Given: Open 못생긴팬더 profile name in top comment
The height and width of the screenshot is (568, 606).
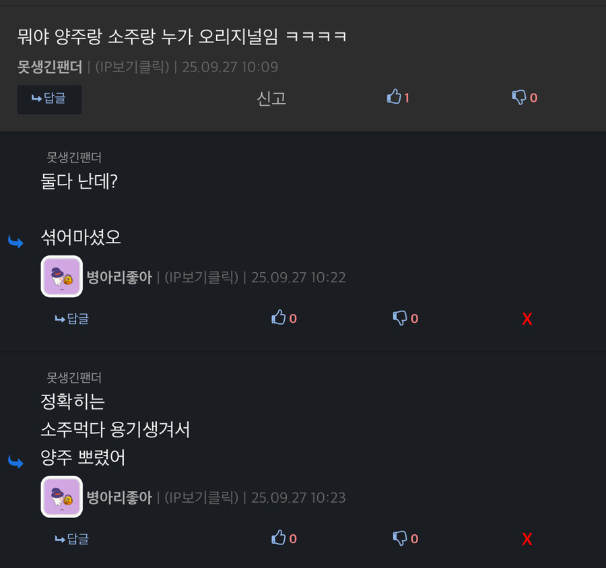Looking at the screenshot, I should [x=49, y=67].
